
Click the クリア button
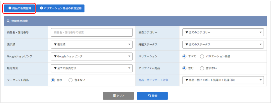click(x=118, y=96)
